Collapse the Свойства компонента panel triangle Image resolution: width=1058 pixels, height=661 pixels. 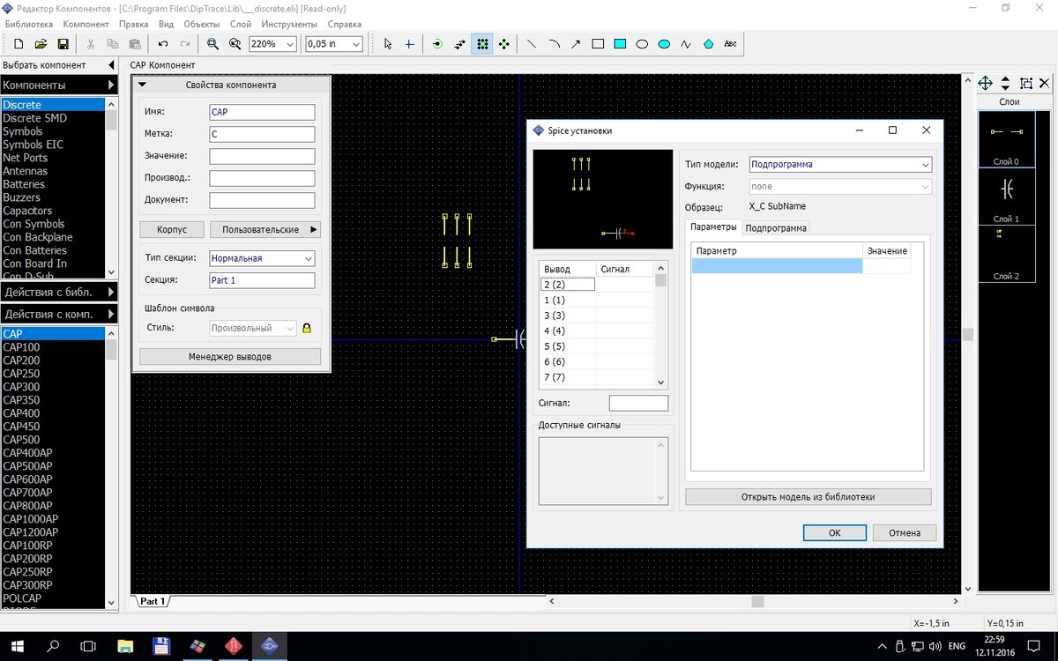point(143,85)
